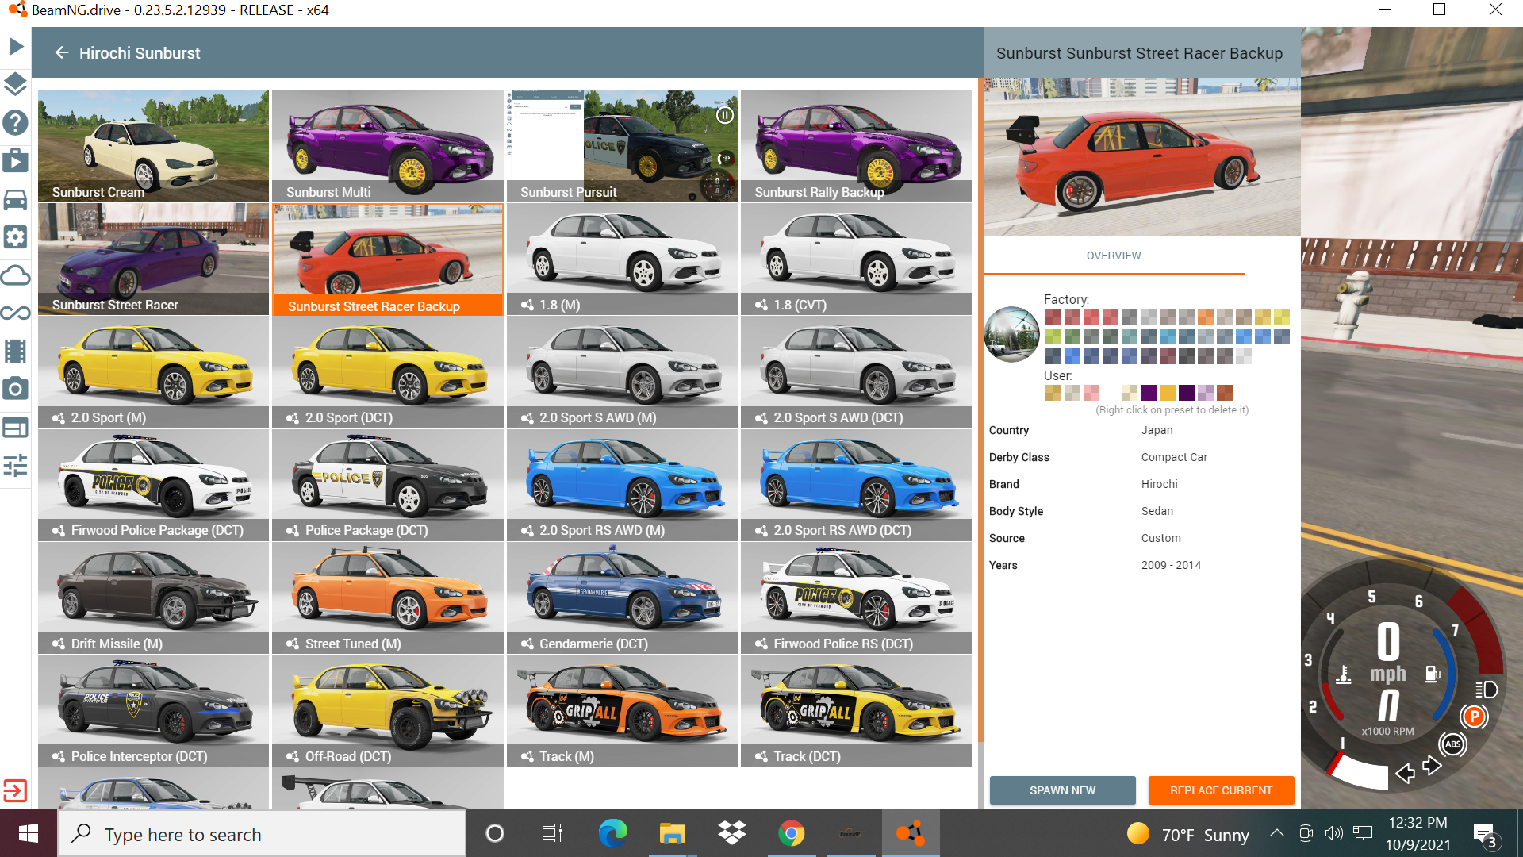Select the Sunburst Pursuit configuration

pyautogui.click(x=622, y=146)
